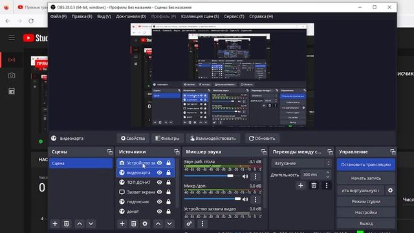414x233 pixels.
Task: Toggle lock on донат source
Action: [x=168, y=212]
